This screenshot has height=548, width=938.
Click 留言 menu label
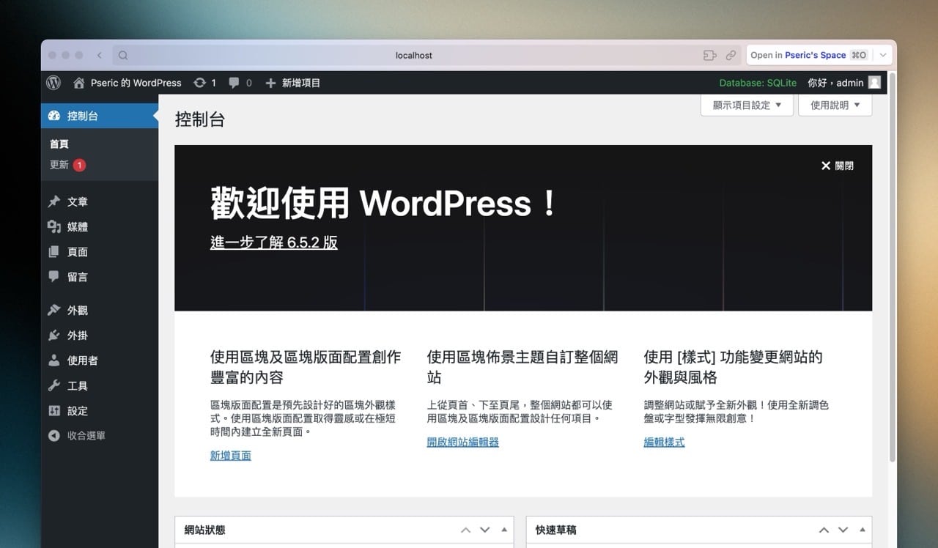(78, 277)
